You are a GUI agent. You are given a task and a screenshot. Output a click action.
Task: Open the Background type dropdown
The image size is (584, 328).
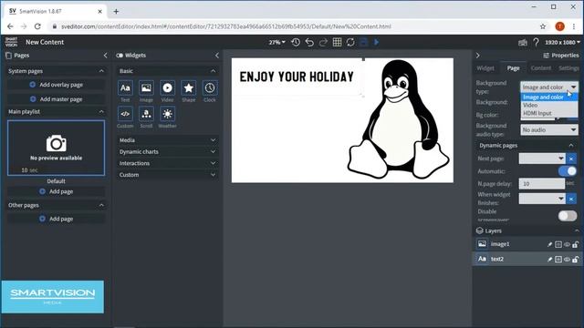(x=549, y=87)
